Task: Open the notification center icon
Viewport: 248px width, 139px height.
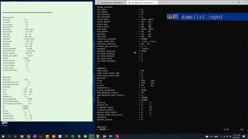Action: click(x=244, y=136)
